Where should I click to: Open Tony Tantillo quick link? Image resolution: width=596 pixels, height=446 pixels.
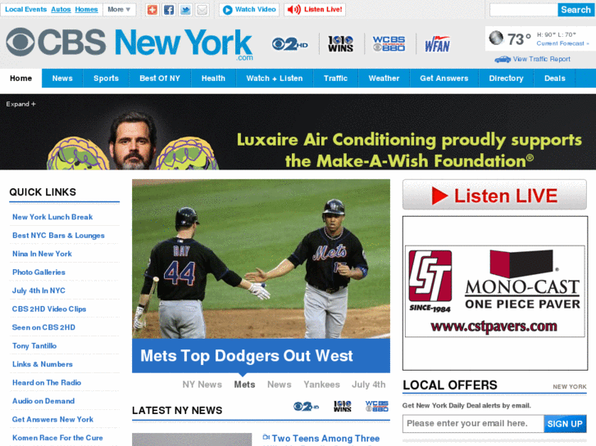(34, 346)
